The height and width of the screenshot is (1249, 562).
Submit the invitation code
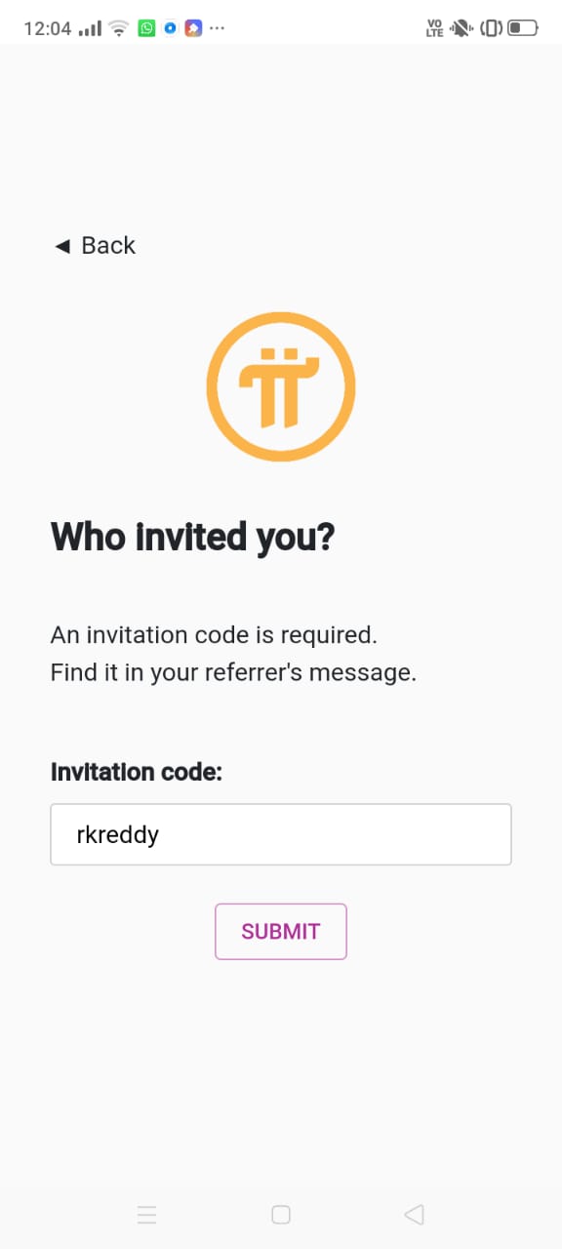click(281, 932)
